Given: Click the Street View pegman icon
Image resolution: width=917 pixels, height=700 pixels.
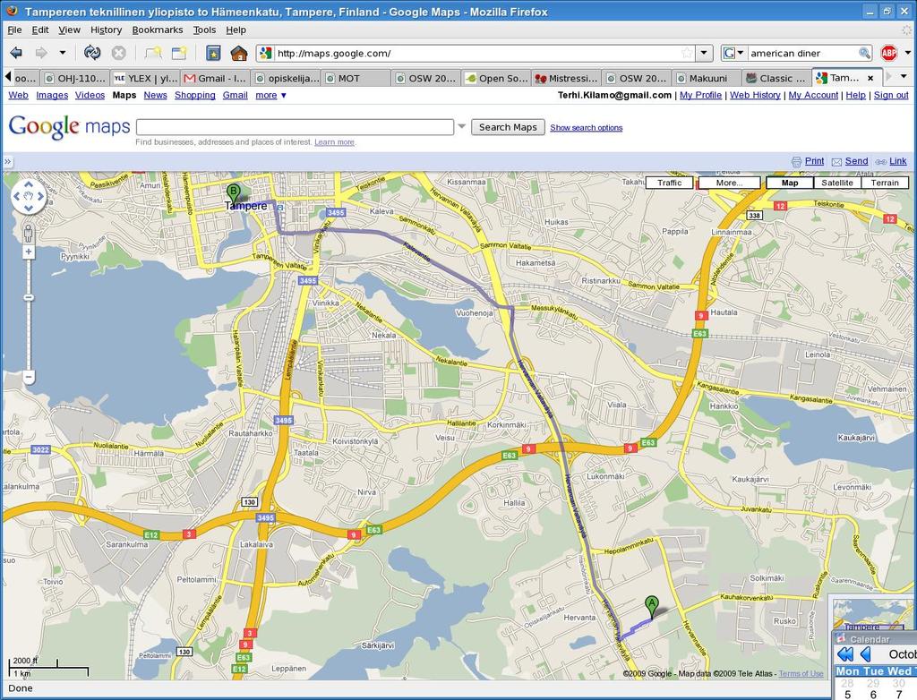Looking at the screenshot, I should (x=28, y=234).
